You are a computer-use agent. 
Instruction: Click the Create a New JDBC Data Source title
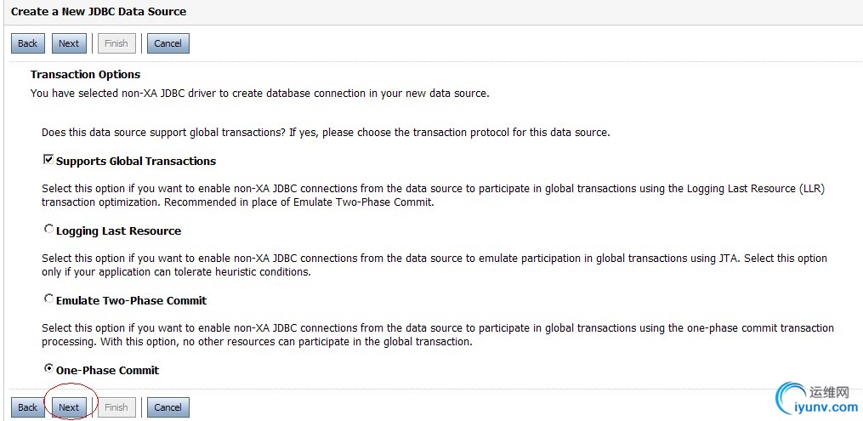coord(99,12)
